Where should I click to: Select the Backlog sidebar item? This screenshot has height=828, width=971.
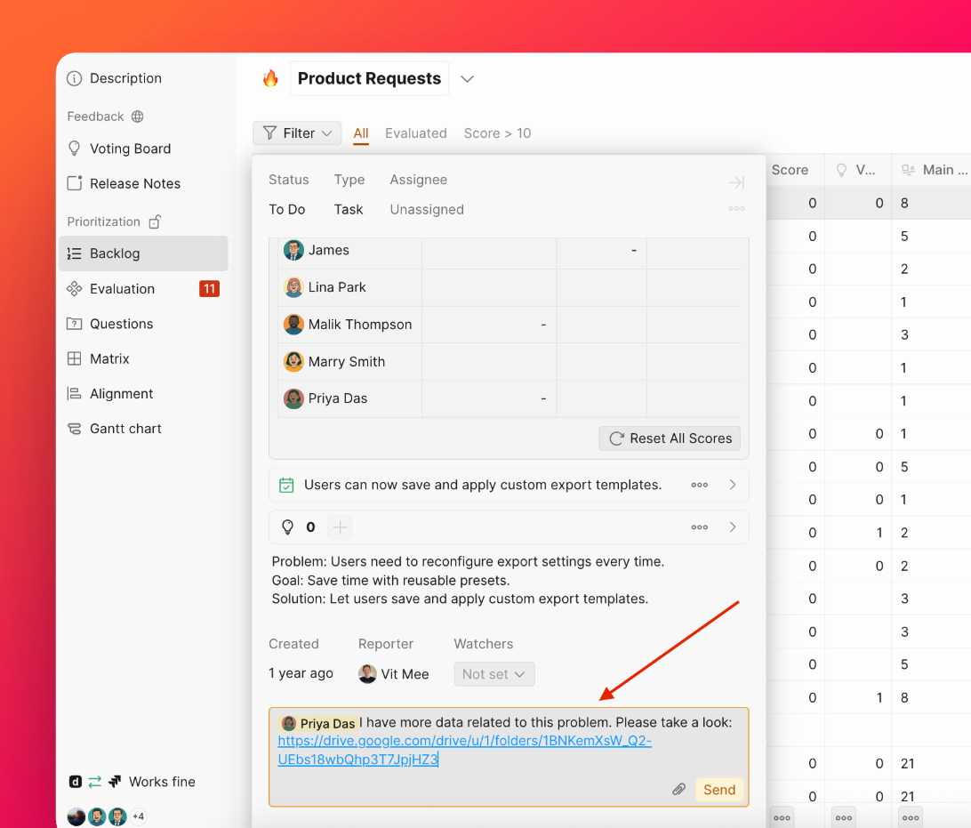[x=143, y=253]
